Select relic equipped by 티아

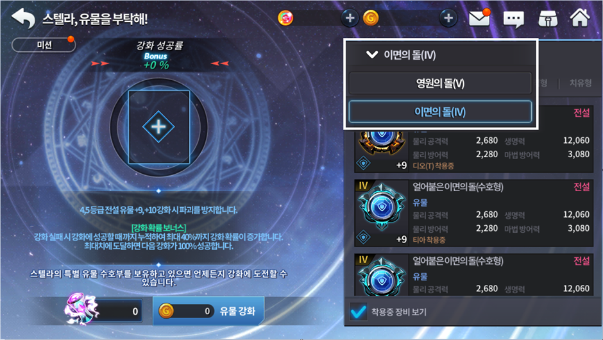474,213
